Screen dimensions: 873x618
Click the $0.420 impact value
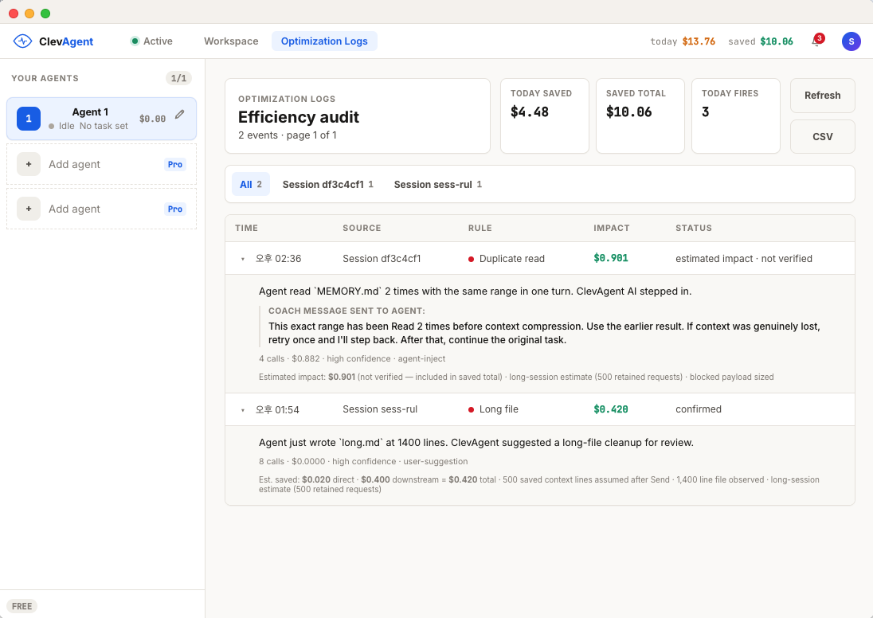tap(611, 409)
